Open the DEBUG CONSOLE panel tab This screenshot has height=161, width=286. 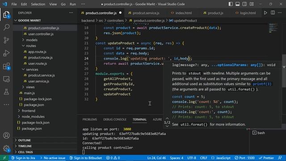115,119
